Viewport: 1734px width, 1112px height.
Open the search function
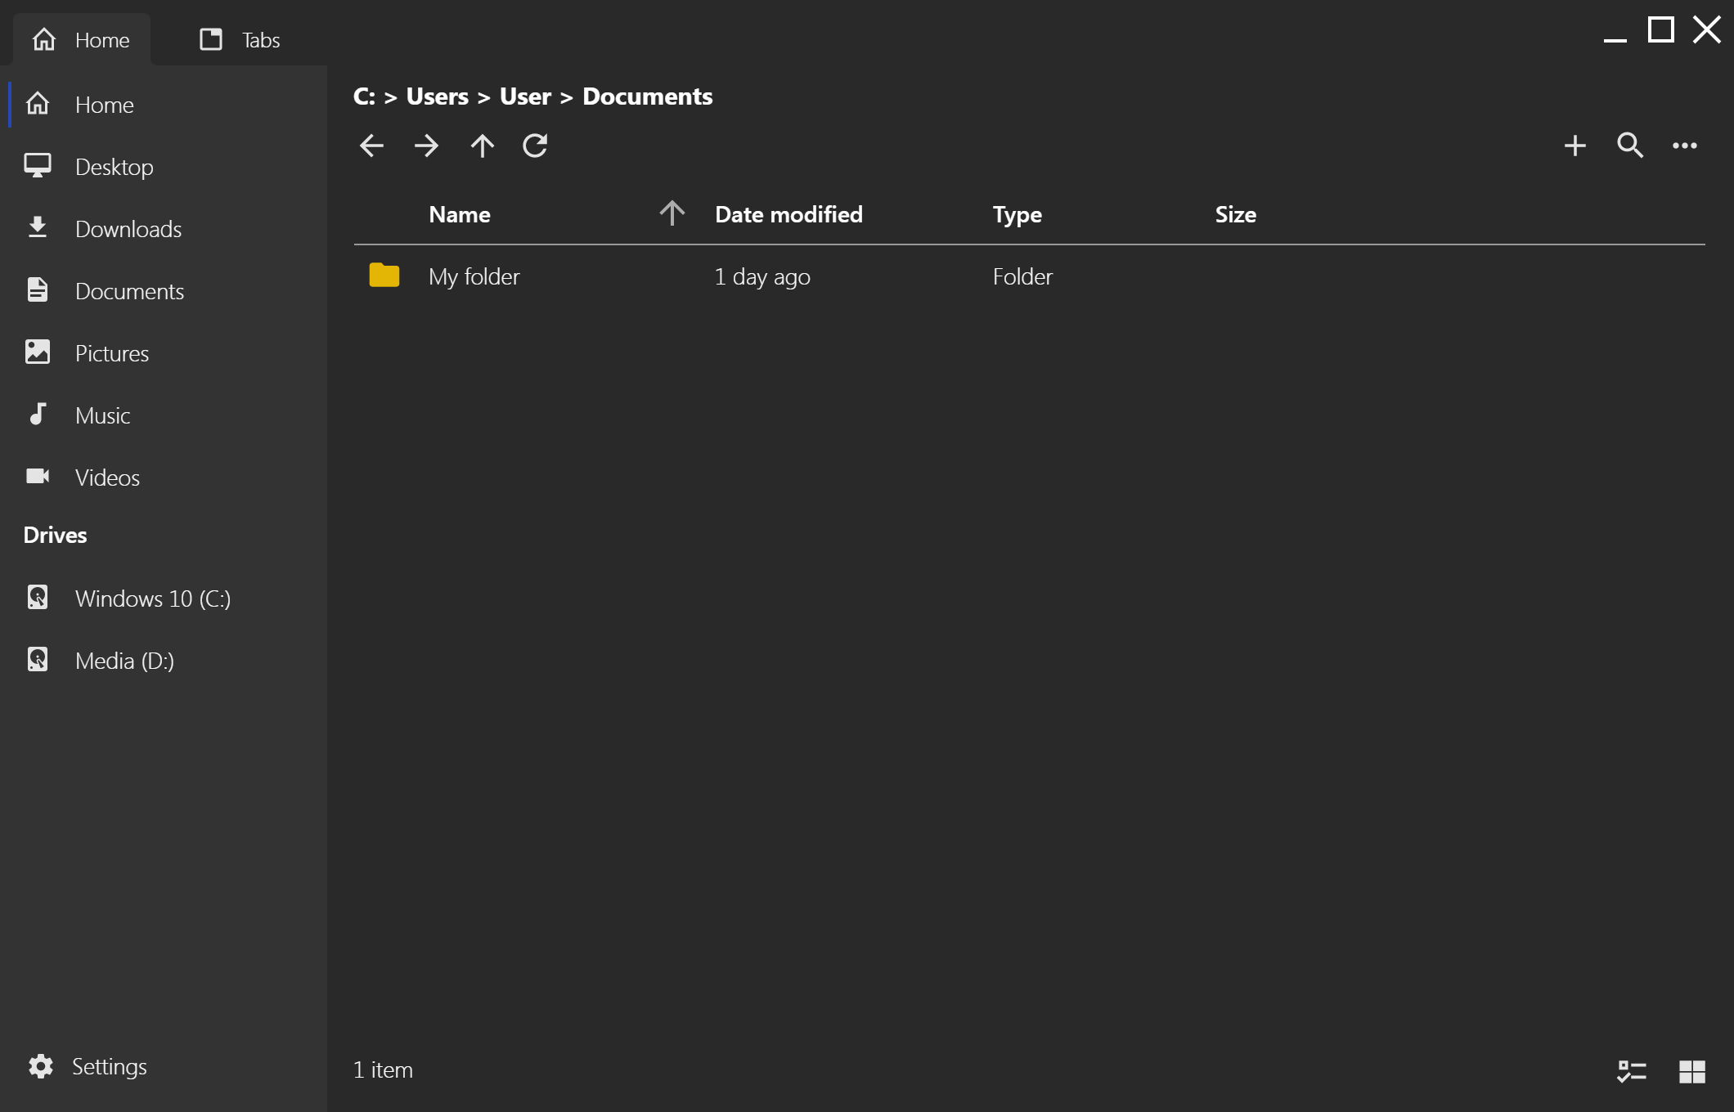point(1629,146)
